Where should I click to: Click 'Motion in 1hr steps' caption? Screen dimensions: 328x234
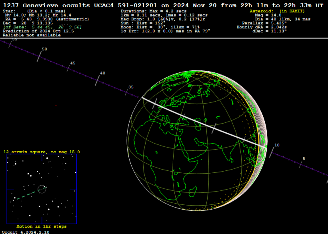42,226
